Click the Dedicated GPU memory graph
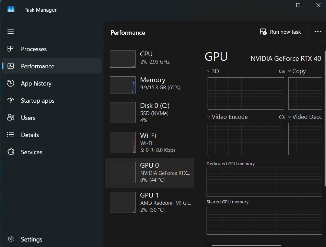The width and height of the screenshot is (326, 247). (x=264, y=182)
